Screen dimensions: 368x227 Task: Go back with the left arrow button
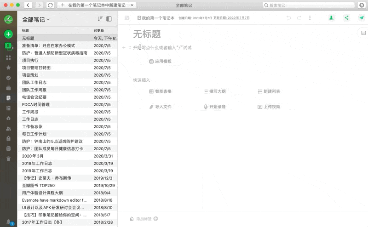click(28, 5)
